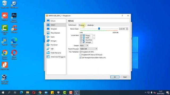Open Adobe Photoshop desktop shortcut

[x=14, y=18]
